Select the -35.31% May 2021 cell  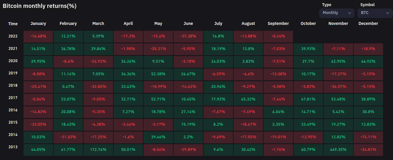tap(158, 49)
